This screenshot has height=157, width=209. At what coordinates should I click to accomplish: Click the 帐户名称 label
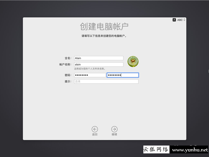coord(65,64)
